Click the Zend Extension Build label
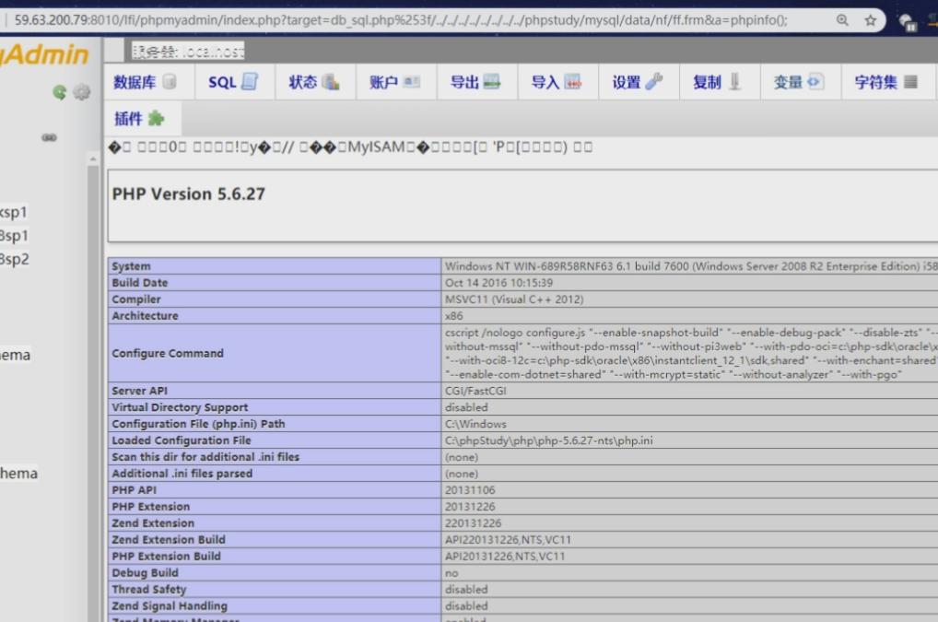 [169, 539]
